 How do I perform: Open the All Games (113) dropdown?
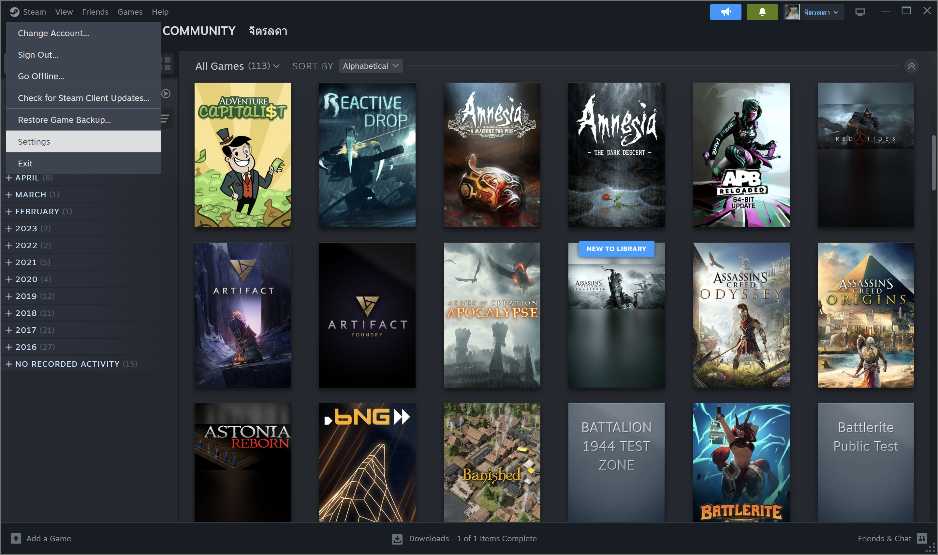237,66
